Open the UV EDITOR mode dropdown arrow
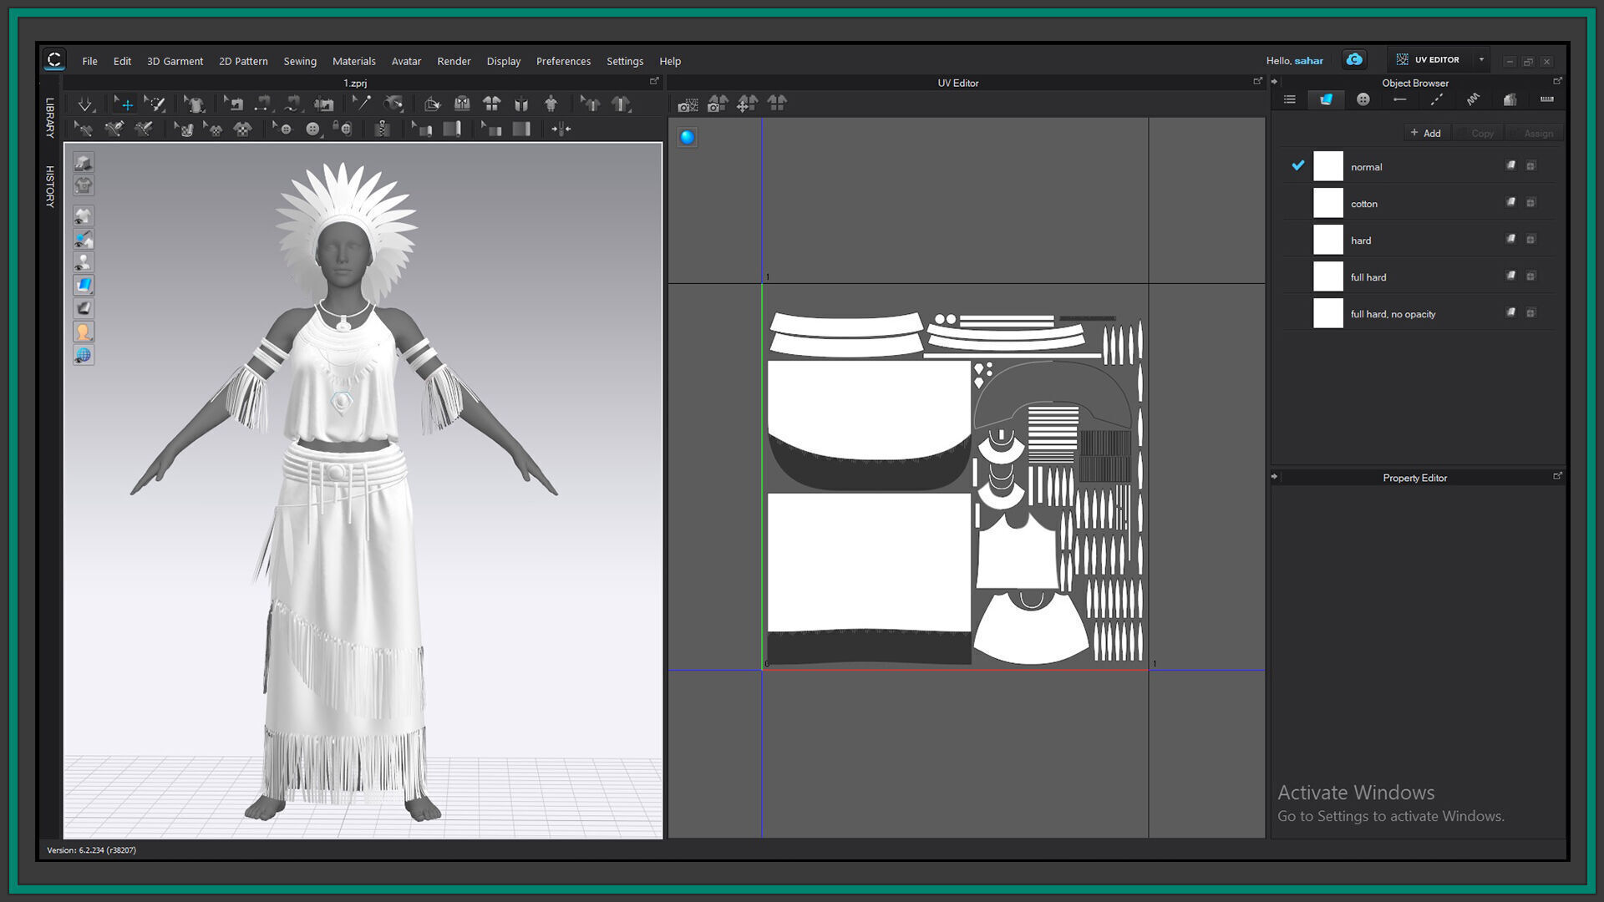Viewport: 1604px width, 902px height. pyautogui.click(x=1481, y=60)
